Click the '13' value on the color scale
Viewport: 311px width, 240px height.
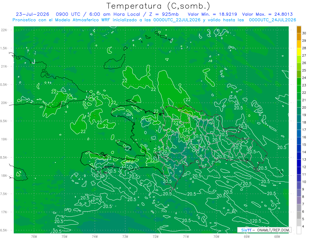click(x=304, y=159)
